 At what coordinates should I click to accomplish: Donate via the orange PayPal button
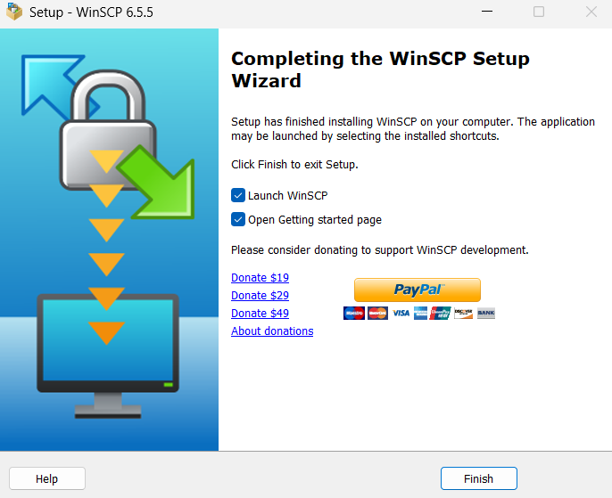[418, 290]
